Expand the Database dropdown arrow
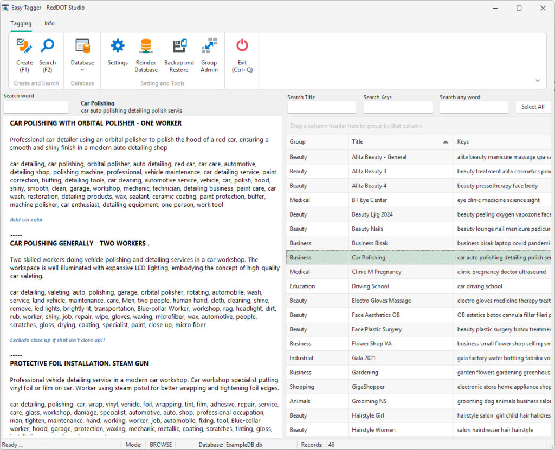 tap(82, 69)
